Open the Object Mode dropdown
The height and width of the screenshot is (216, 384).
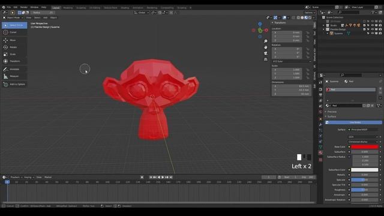pyautogui.click(x=13, y=17)
